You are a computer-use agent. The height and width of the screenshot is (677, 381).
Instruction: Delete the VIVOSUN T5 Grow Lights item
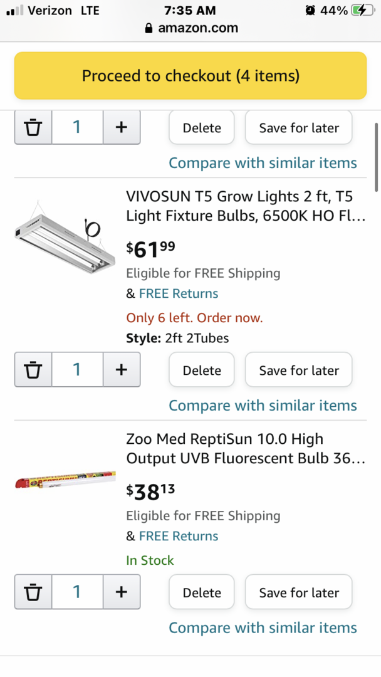pos(202,370)
